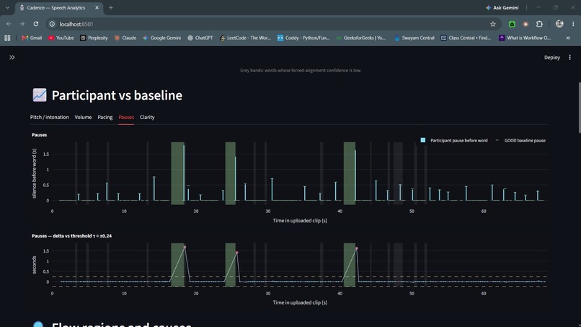
Task: Click the grey bands caption text
Action: coord(301,71)
